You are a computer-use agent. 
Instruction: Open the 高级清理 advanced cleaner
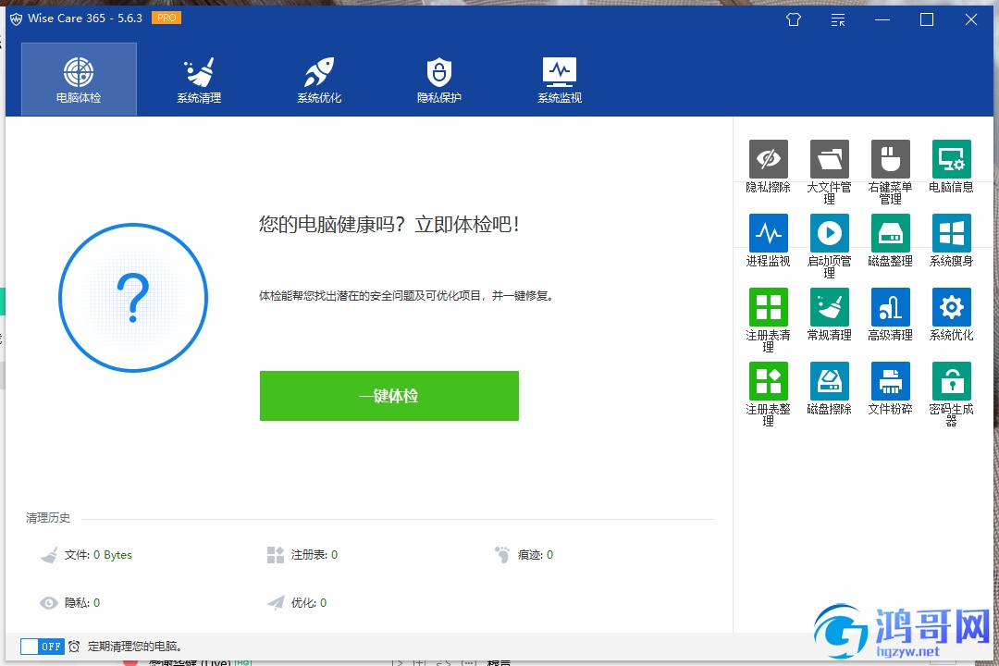[x=891, y=314]
